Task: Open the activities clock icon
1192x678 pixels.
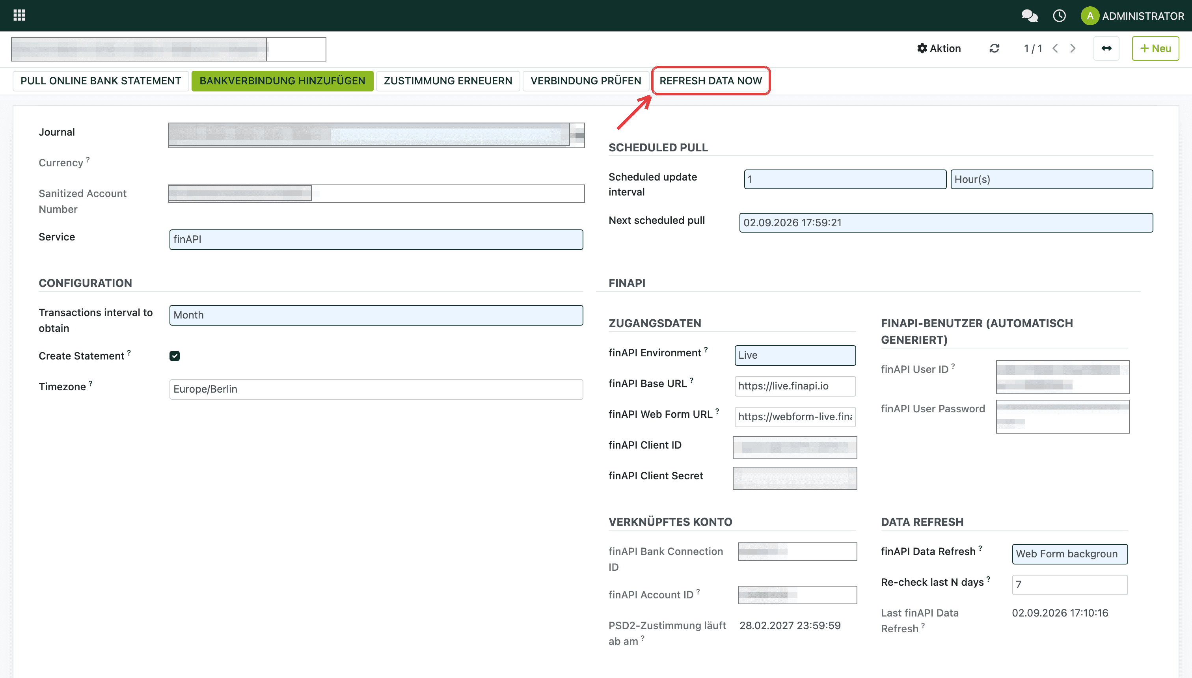Action: [x=1059, y=16]
